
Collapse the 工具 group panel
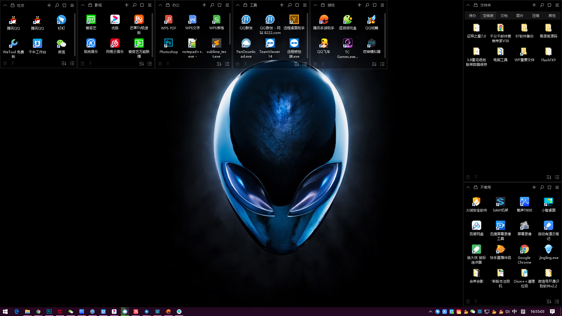pyautogui.click(x=238, y=5)
